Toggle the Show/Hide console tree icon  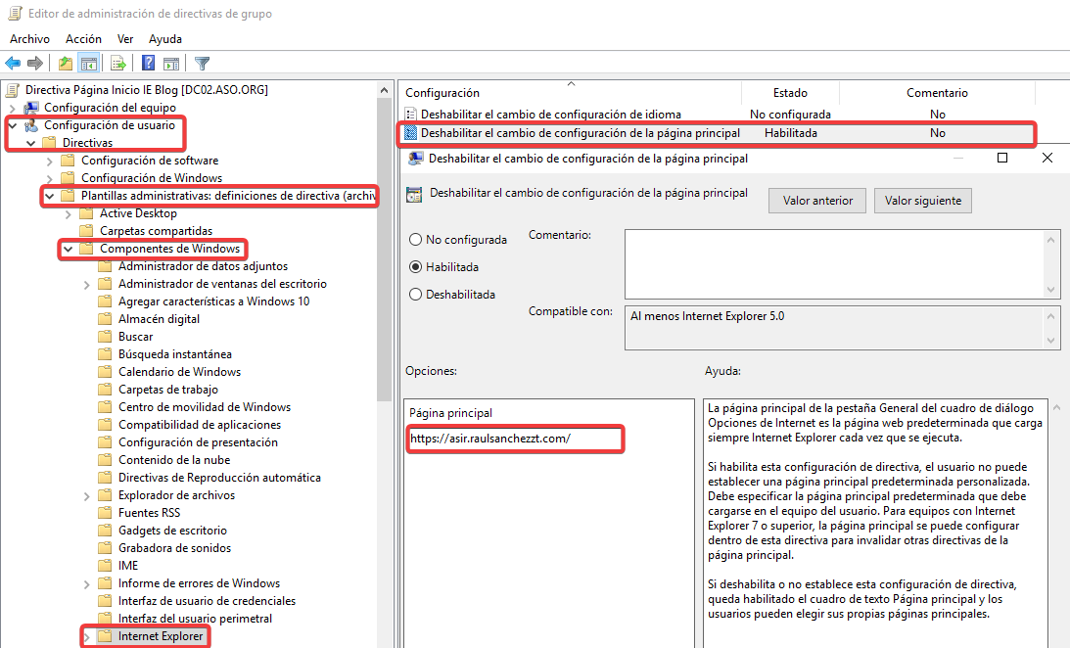(x=89, y=64)
